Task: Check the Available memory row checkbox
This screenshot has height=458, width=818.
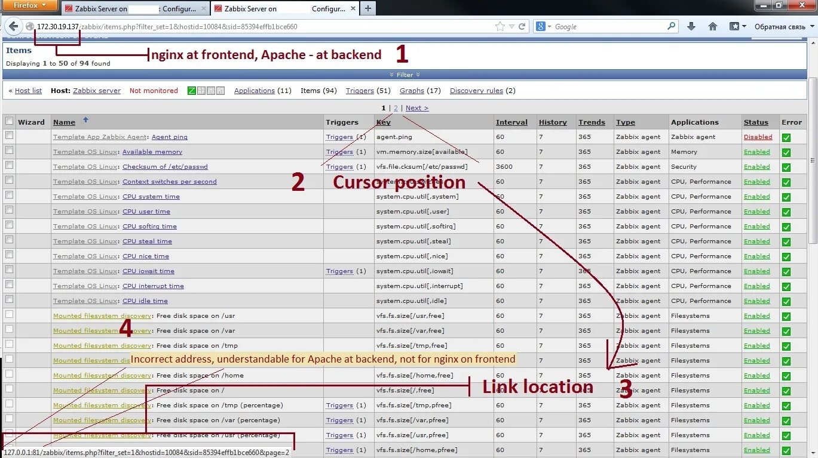Action: click(9, 150)
